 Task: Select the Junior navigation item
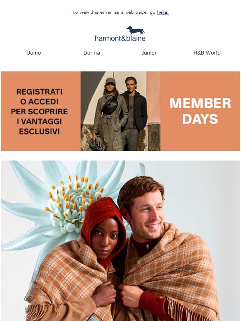[x=149, y=53]
